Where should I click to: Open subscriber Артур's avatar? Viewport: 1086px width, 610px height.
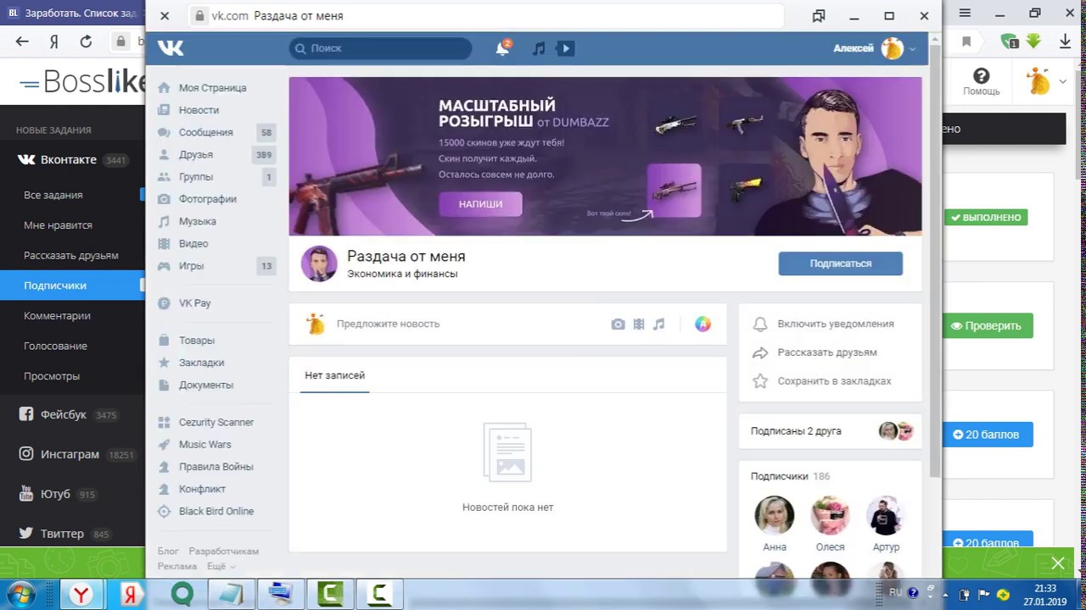[x=886, y=515]
